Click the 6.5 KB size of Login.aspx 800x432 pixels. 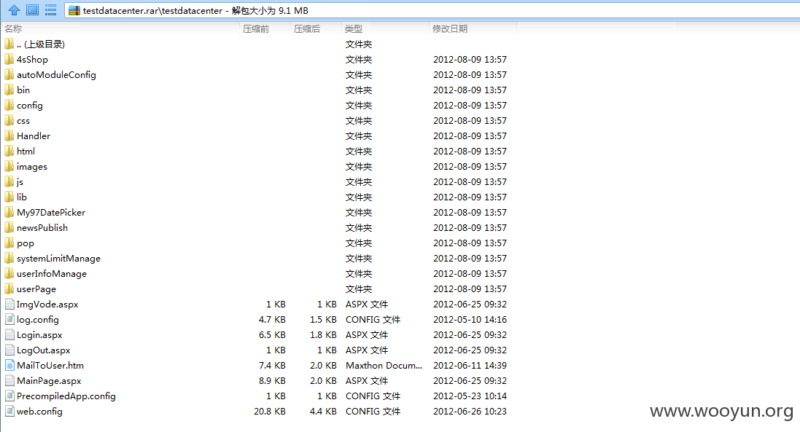click(272, 334)
